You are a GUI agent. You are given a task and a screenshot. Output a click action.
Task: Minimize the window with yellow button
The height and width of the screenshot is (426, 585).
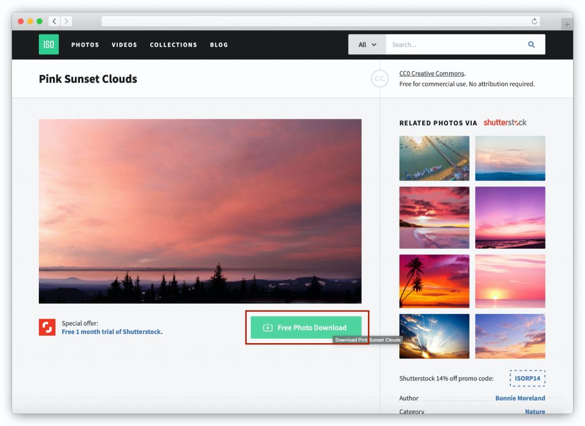tap(30, 21)
